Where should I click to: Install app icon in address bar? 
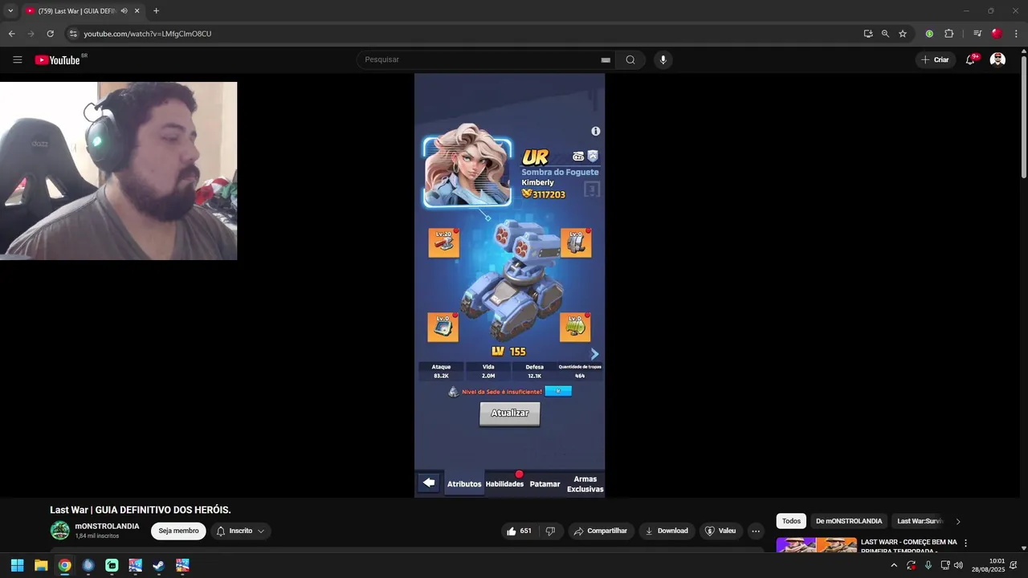tap(868, 34)
